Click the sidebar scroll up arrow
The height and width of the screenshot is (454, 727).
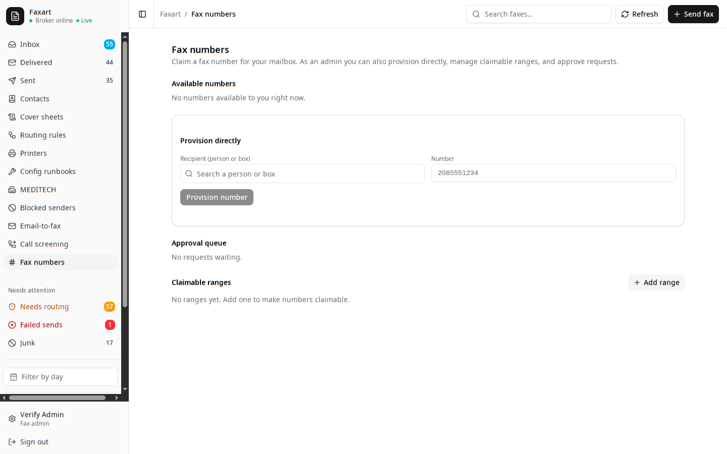(125, 36)
